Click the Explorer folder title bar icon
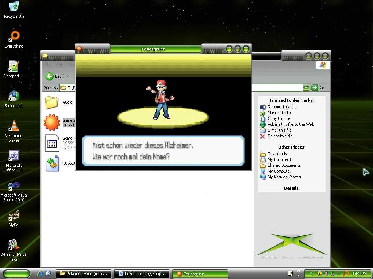This screenshot has width=373, height=279. click(x=45, y=56)
